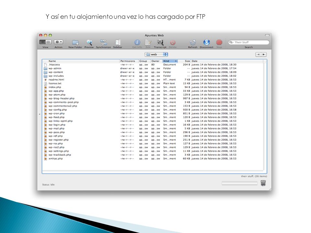The image size is (311, 233).
Task: Select wp-rdf.php in the list
Action: 153,136
